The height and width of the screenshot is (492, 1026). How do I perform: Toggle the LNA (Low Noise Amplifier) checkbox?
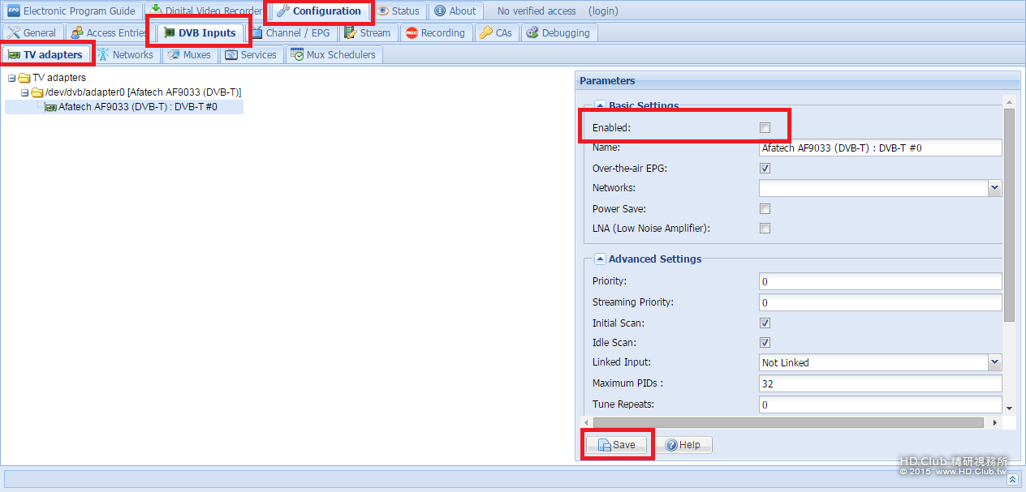click(x=765, y=229)
